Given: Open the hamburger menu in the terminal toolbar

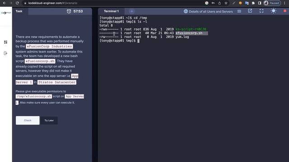Looking at the screenshot, I should pos(239,11).
